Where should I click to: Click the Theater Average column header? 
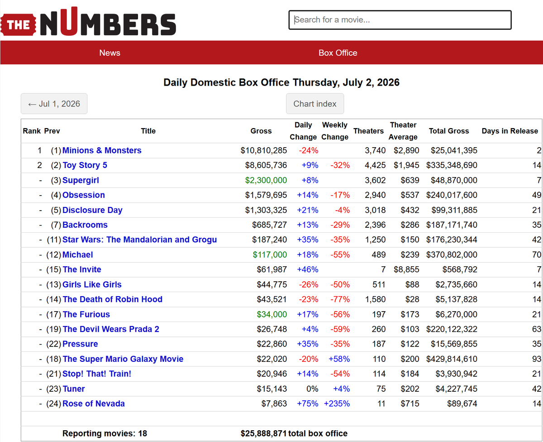pos(403,131)
